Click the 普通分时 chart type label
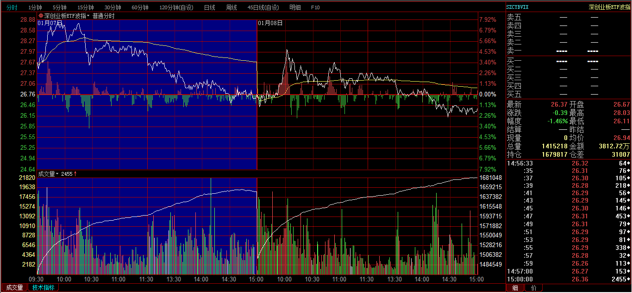 point(103,16)
